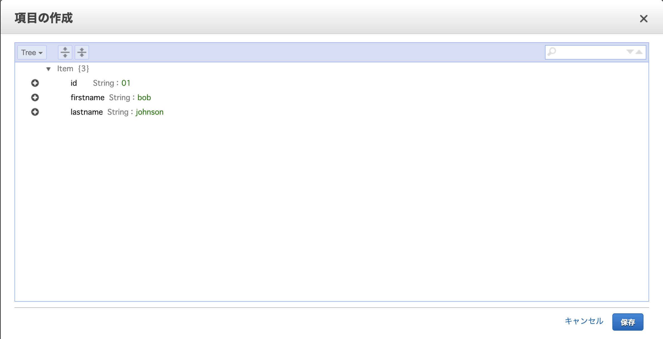Open the Tree mode dropdown
Viewport: 663px width, 339px height.
[32, 52]
